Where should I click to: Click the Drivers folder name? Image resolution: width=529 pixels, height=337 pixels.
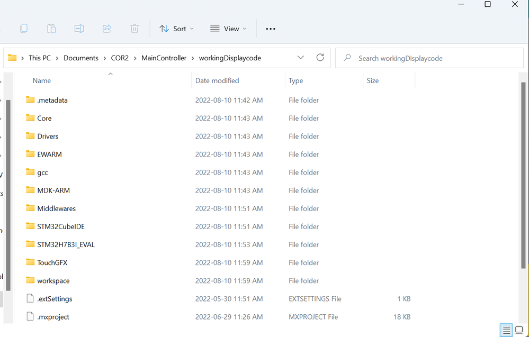pyautogui.click(x=48, y=136)
